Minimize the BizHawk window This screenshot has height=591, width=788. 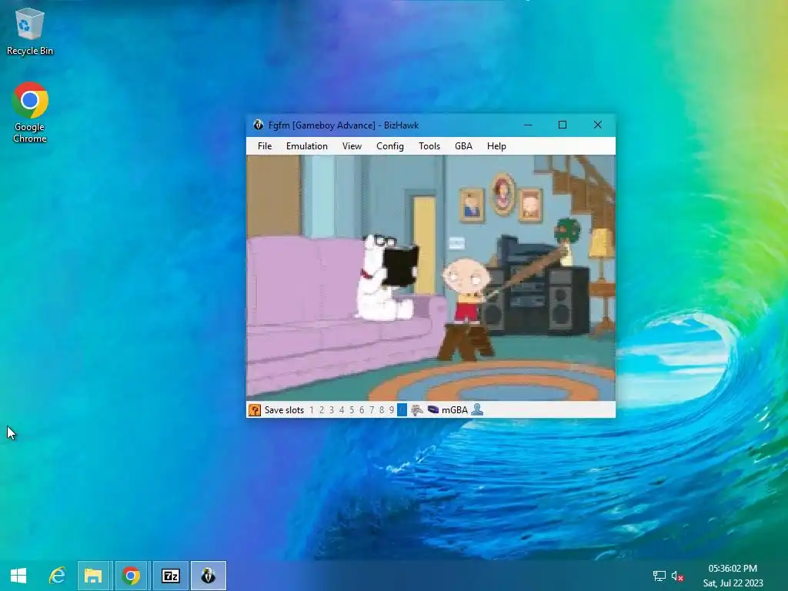tap(528, 125)
